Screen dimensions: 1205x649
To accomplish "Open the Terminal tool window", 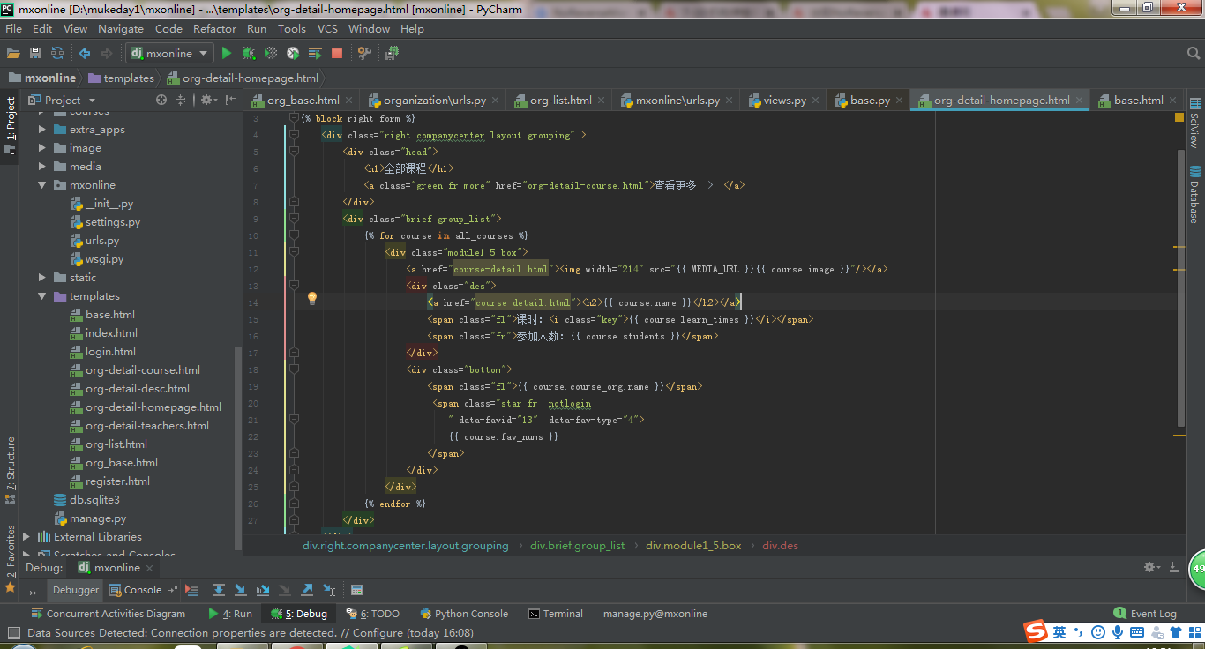I will coord(556,614).
